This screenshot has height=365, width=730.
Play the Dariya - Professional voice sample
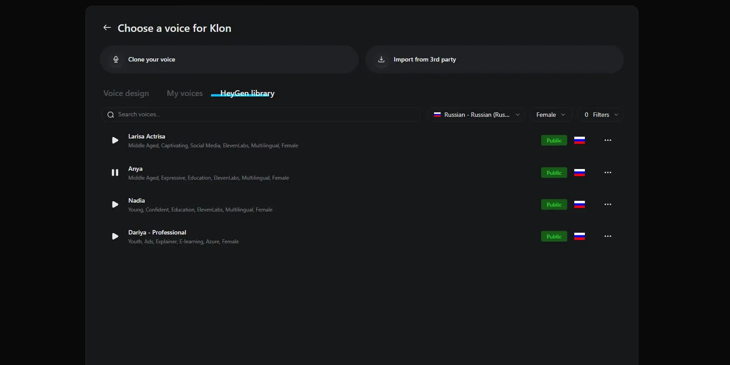click(x=115, y=236)
